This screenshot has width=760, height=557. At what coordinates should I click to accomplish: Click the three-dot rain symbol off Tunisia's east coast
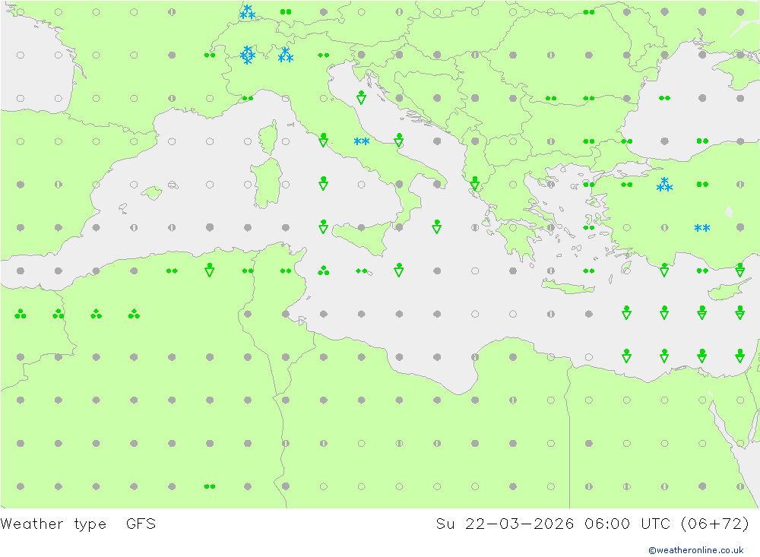coord(323,271)
